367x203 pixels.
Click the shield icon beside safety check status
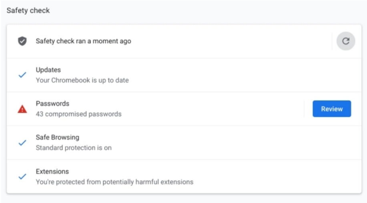tap(22, 41)
